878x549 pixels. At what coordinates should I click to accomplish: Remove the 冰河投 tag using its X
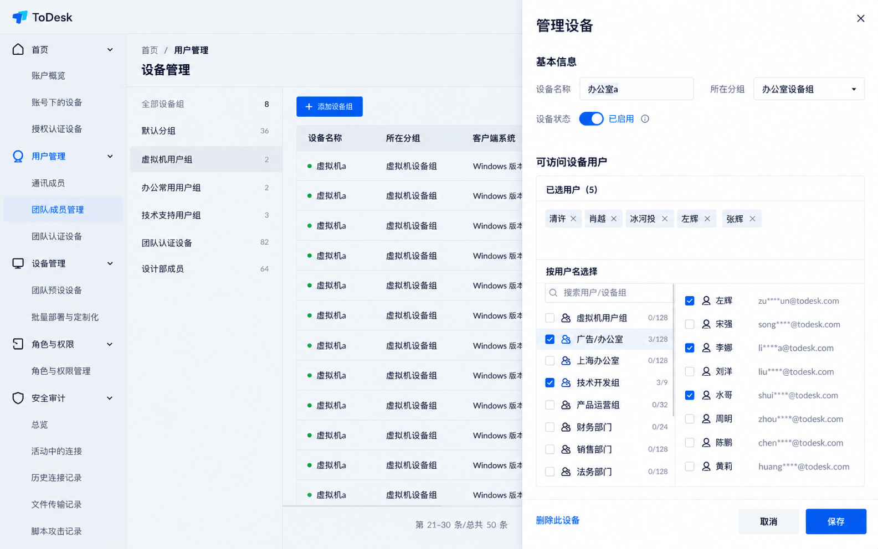[665, 219]
